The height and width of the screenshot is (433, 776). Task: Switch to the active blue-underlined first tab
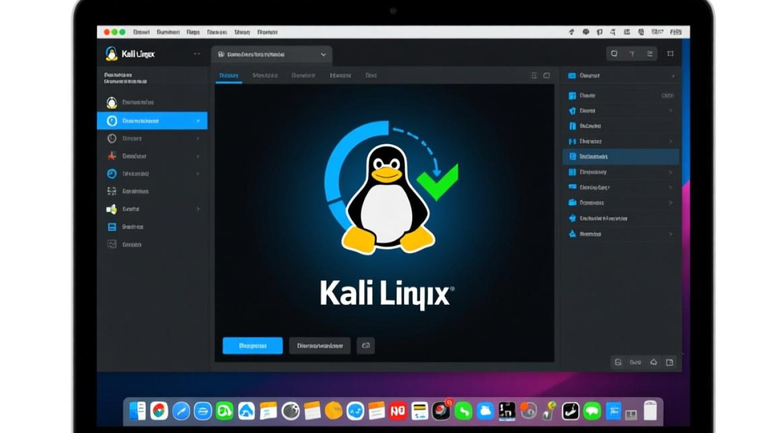point(229,76)
